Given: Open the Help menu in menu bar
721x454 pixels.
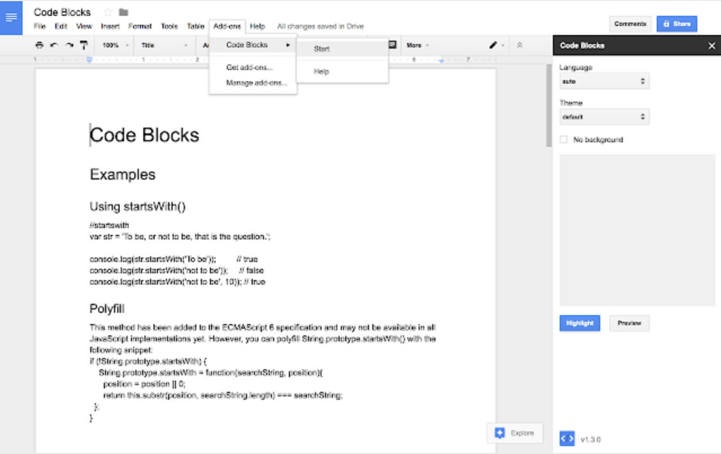Looking at the screenshot, I should click(x=257, y=26).
